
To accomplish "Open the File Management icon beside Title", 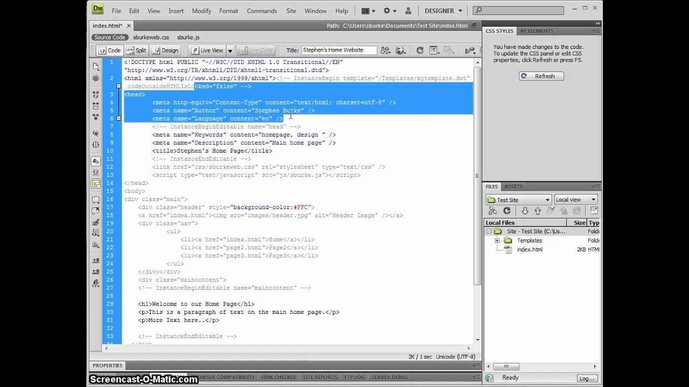I will point(385,51).
